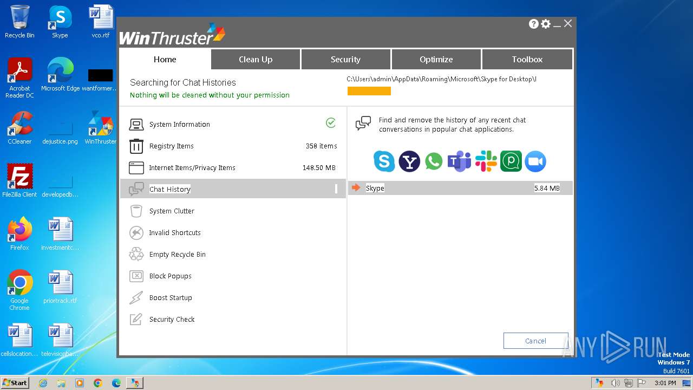
Task: Click the Internet Items browser window icon
Action: (136, 168)
